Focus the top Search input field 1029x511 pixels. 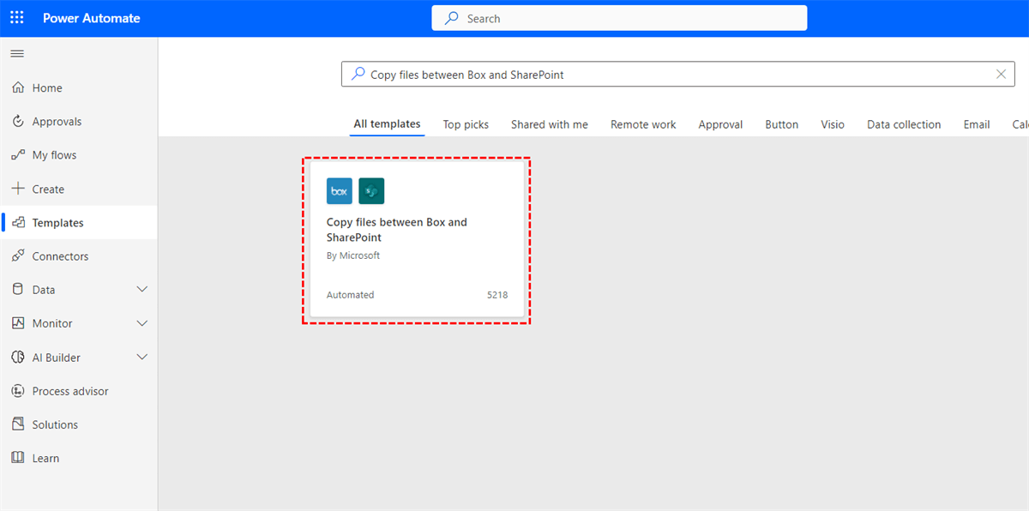click(x=619, y=18)
